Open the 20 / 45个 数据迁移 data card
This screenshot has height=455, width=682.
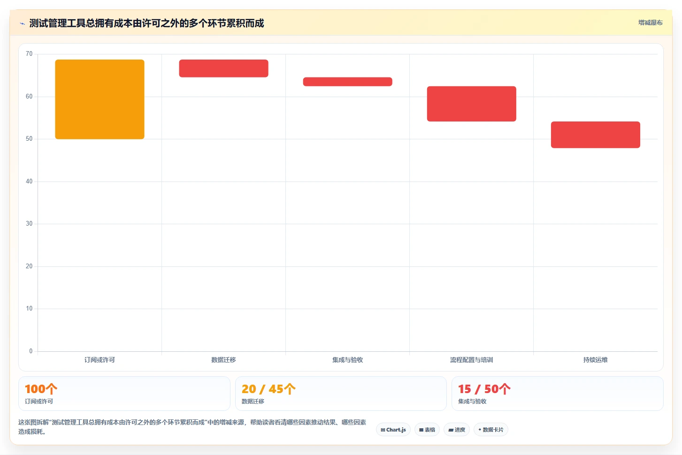(341, 394)
